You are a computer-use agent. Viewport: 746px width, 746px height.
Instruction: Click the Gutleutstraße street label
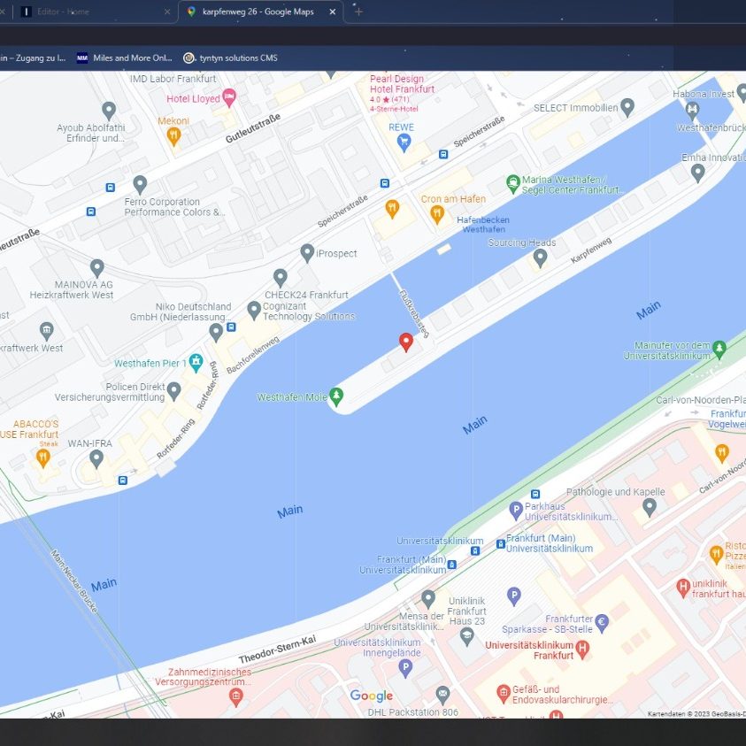252,128
